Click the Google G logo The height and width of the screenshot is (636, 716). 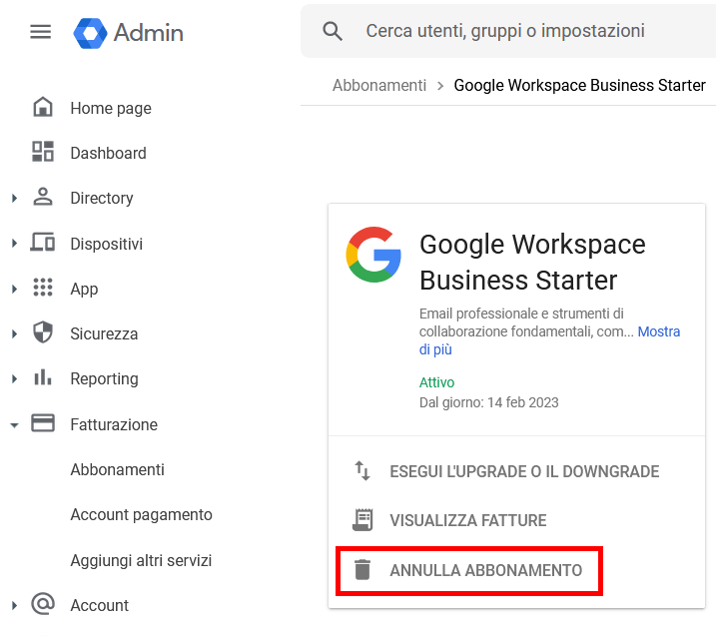tap(373, 255)
